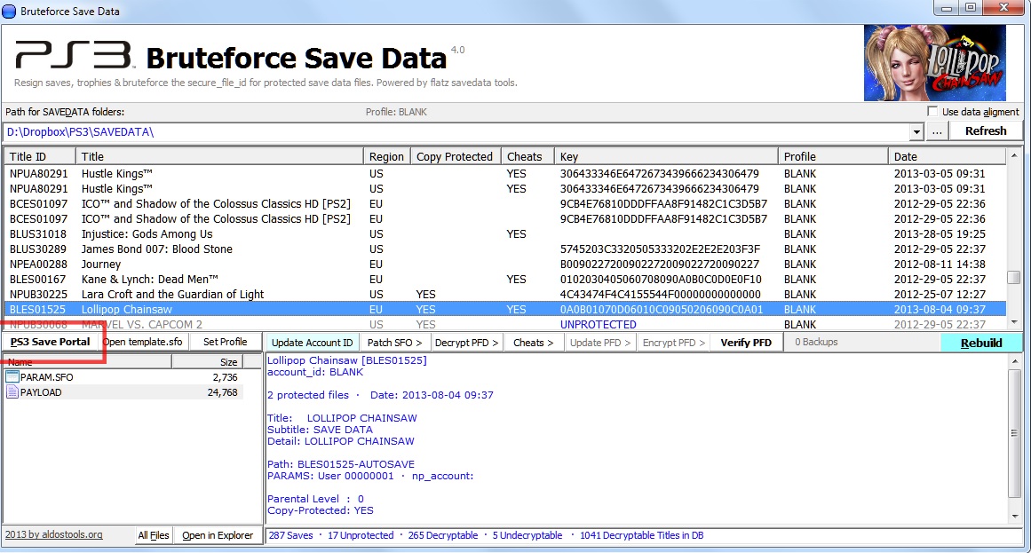Screen dimensions: 1031x553
Task: Open the 2013 by aldostools.org link
Action: pos(54,534)
